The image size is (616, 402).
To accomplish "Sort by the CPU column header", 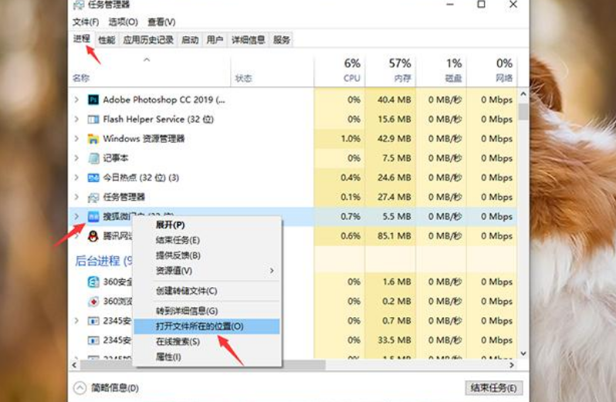I will point(340,70).
